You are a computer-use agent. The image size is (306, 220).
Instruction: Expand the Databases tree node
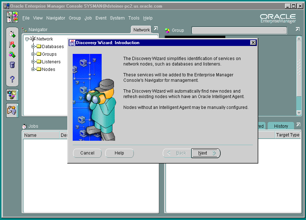33,46
